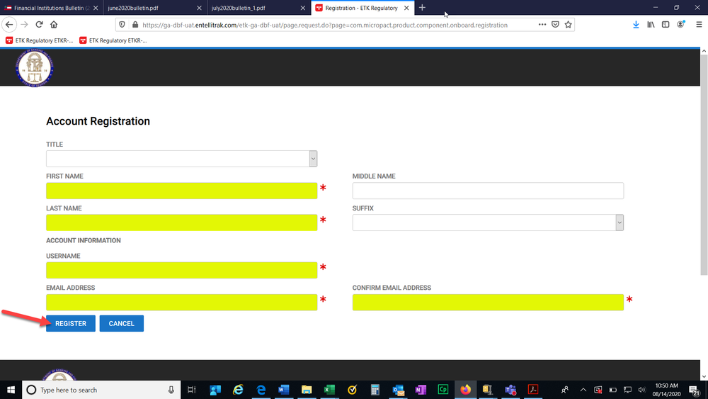Click the Cancel button

coord(121,323)
